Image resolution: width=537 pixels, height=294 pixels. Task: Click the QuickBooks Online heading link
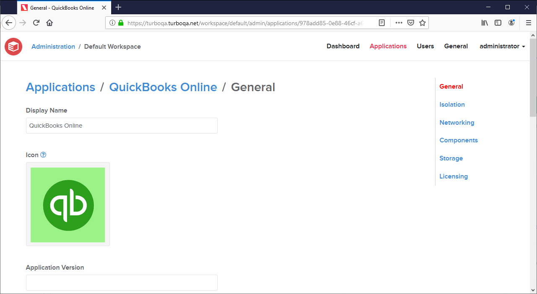pyautogui.click(x=163, y=87)
